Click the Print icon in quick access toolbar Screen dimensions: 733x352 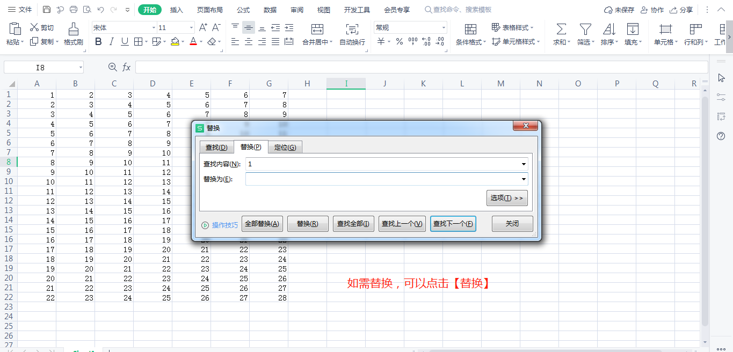tap(74, 10)
